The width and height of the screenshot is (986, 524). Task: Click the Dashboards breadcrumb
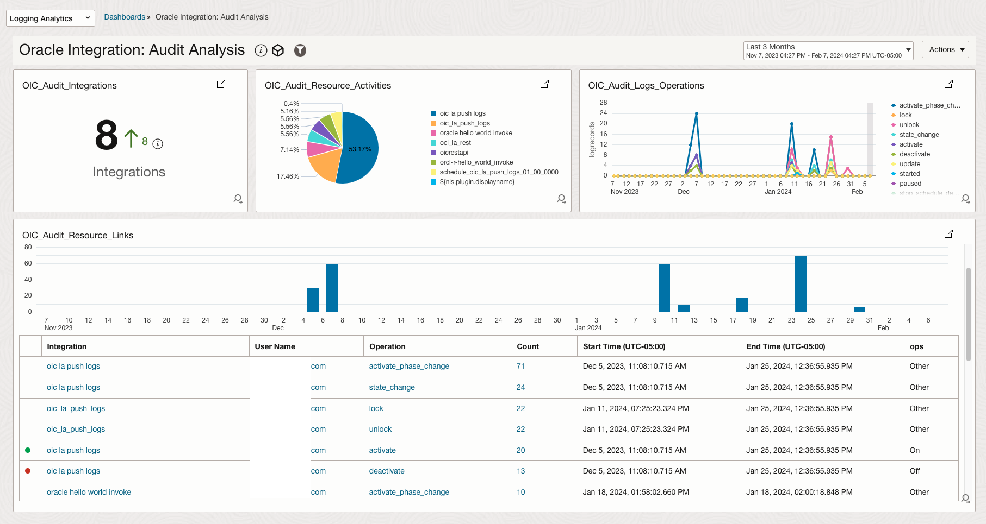[x=124, y=17]
